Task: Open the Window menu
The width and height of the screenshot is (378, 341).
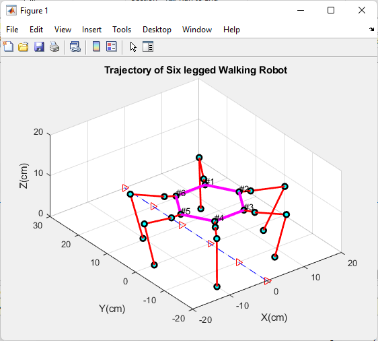Action: 197,30
